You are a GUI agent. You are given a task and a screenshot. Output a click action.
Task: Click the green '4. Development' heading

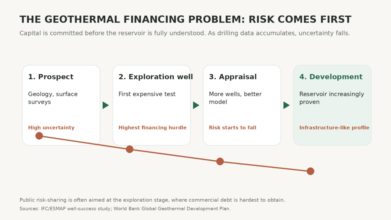tap(331, 77)
